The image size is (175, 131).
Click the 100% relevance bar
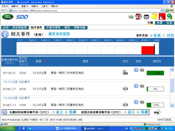point(155,73)
